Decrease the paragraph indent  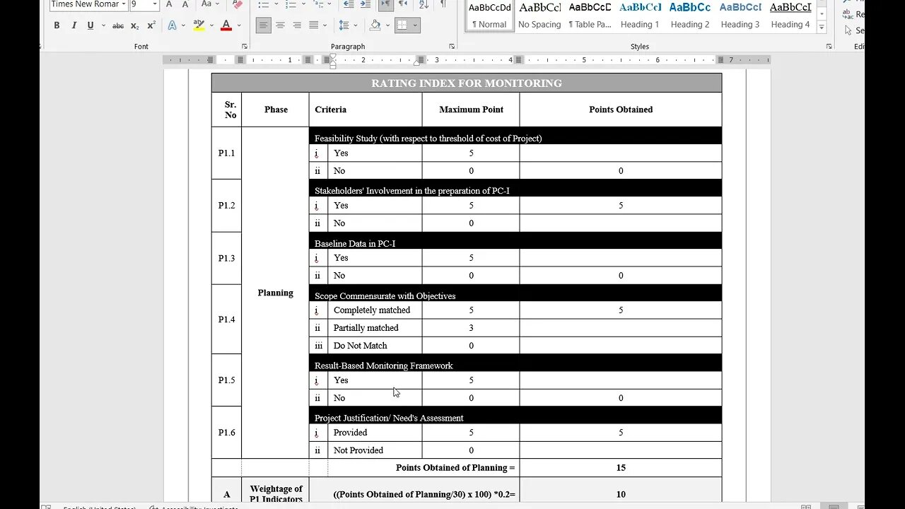pos(349,4)
